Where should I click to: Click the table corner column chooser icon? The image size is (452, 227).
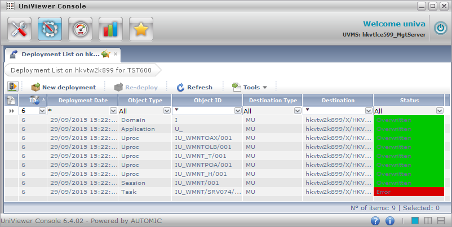coord(11,100)
